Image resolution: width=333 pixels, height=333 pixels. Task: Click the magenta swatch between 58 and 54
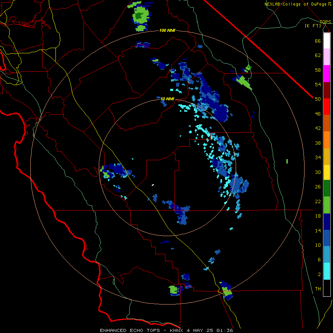[x=327, y=74]
